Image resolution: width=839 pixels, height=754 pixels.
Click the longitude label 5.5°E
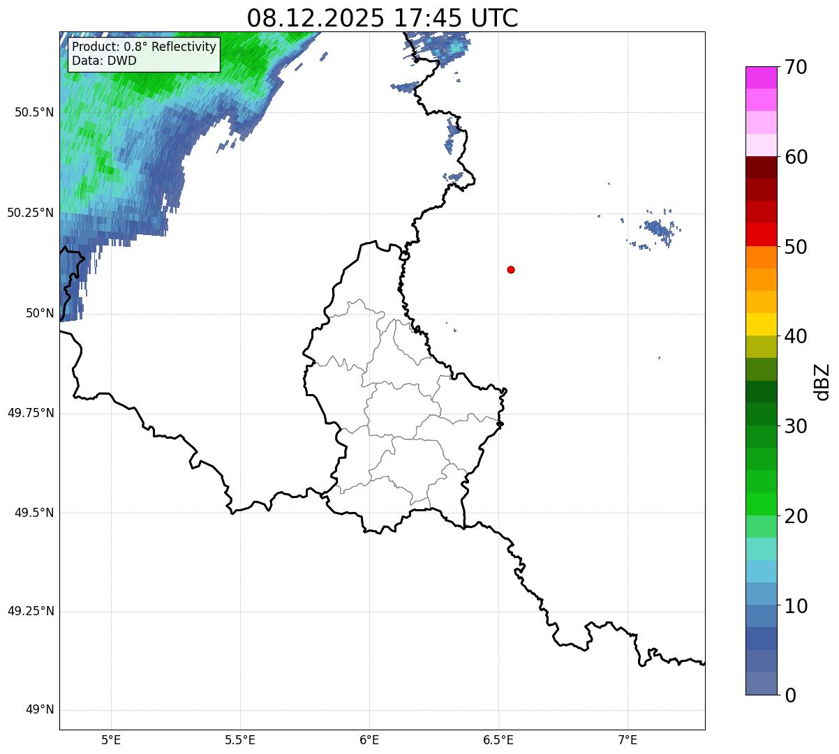pyautogui.click(x=240, y=739)
